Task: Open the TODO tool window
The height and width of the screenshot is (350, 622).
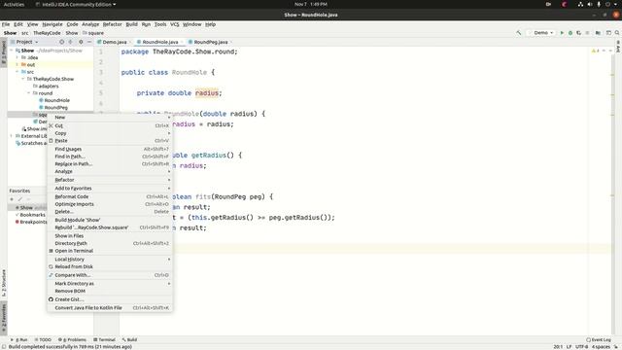Action: 43,339
